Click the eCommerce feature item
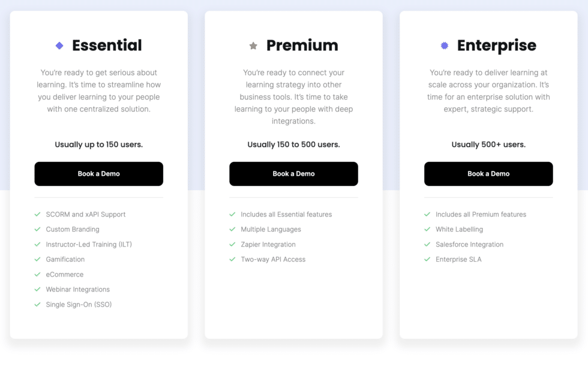 pyautogui.click(x=65, y=274)
